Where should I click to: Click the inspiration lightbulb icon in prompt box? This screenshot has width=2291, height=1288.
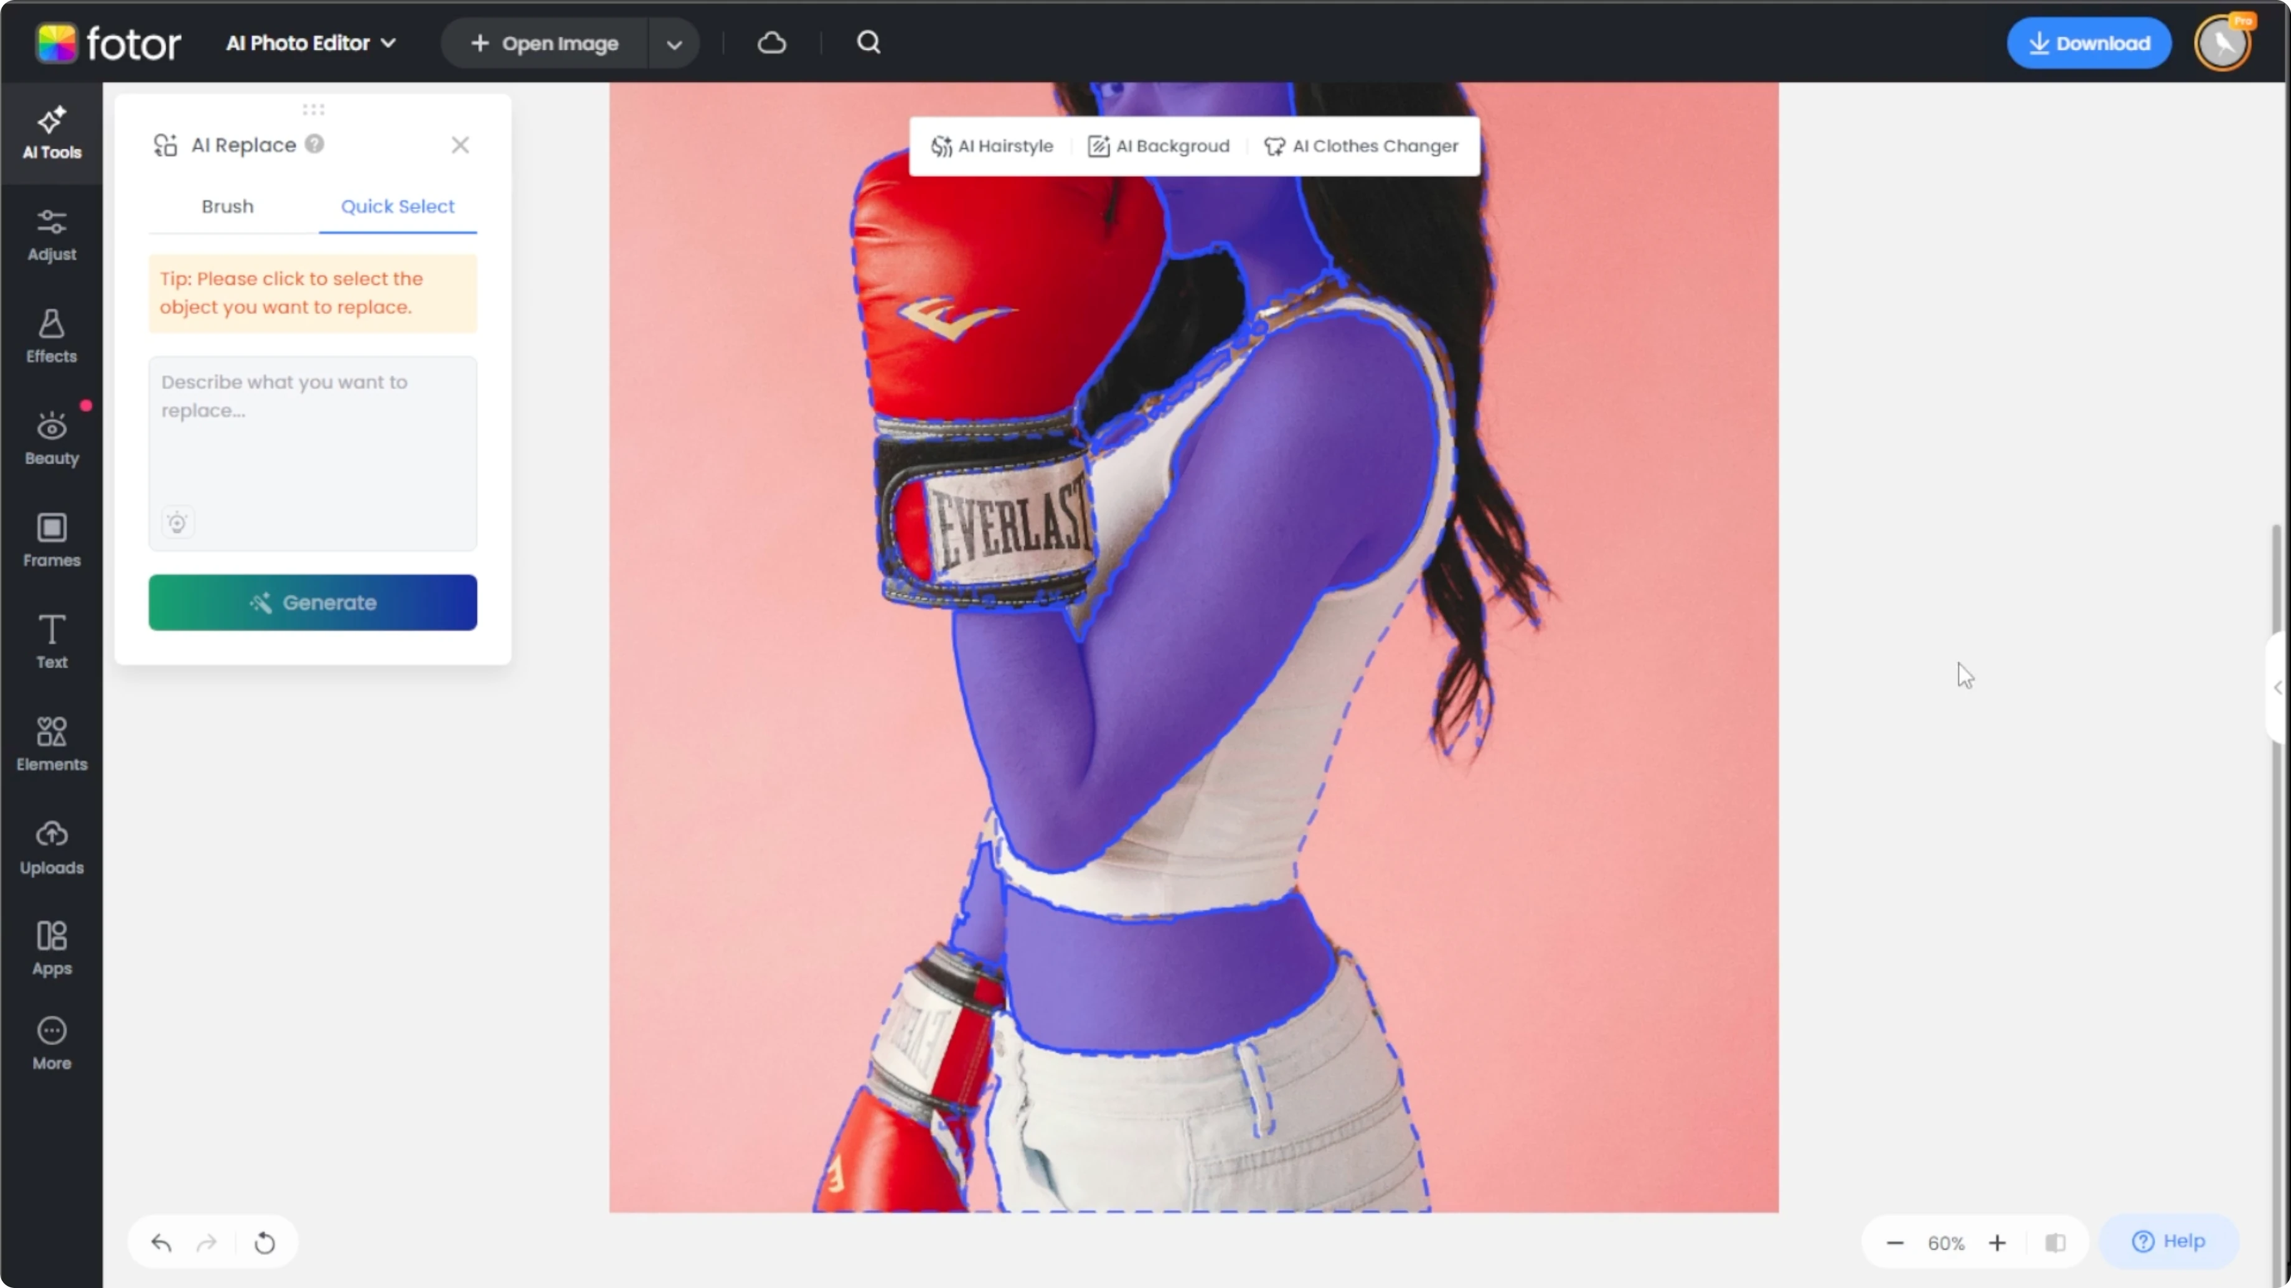point(177,523)
